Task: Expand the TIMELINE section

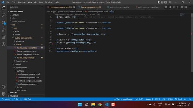Action: 14,96
